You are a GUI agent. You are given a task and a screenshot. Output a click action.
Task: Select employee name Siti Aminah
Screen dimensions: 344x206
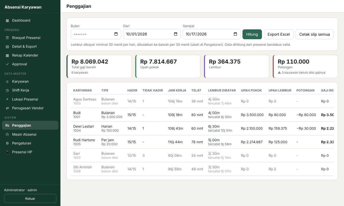coord(83,167)
